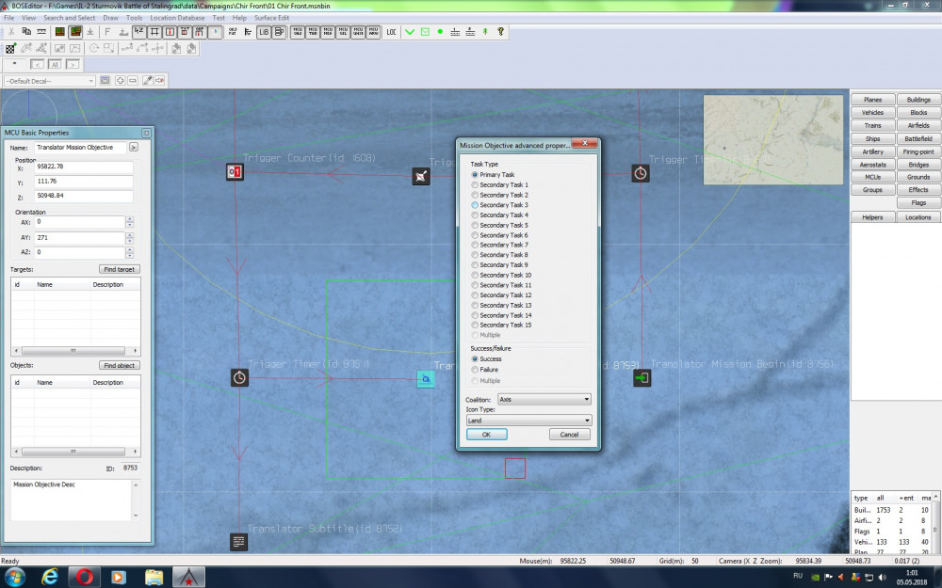
Task: Expand the Icon Type dropdown showing Land
Action: coord(528,421)
